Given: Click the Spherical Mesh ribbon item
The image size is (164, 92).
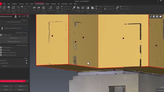Looking at the screenshot, I should [26, 7].
